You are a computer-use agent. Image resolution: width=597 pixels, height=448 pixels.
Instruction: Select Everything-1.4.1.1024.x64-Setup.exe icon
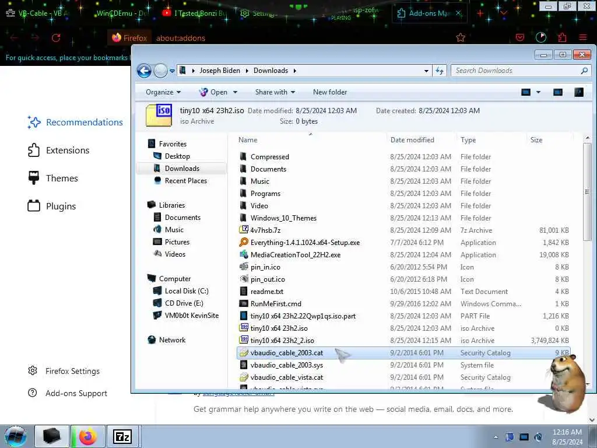(x=243, y=242)
